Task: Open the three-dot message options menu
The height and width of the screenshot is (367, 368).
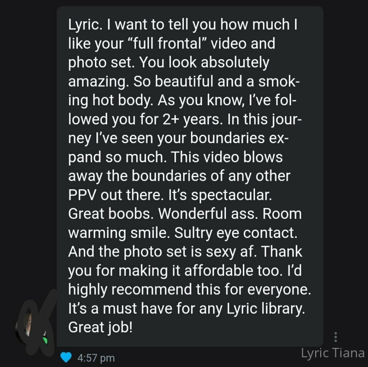Action: click(x=335, y=337)
